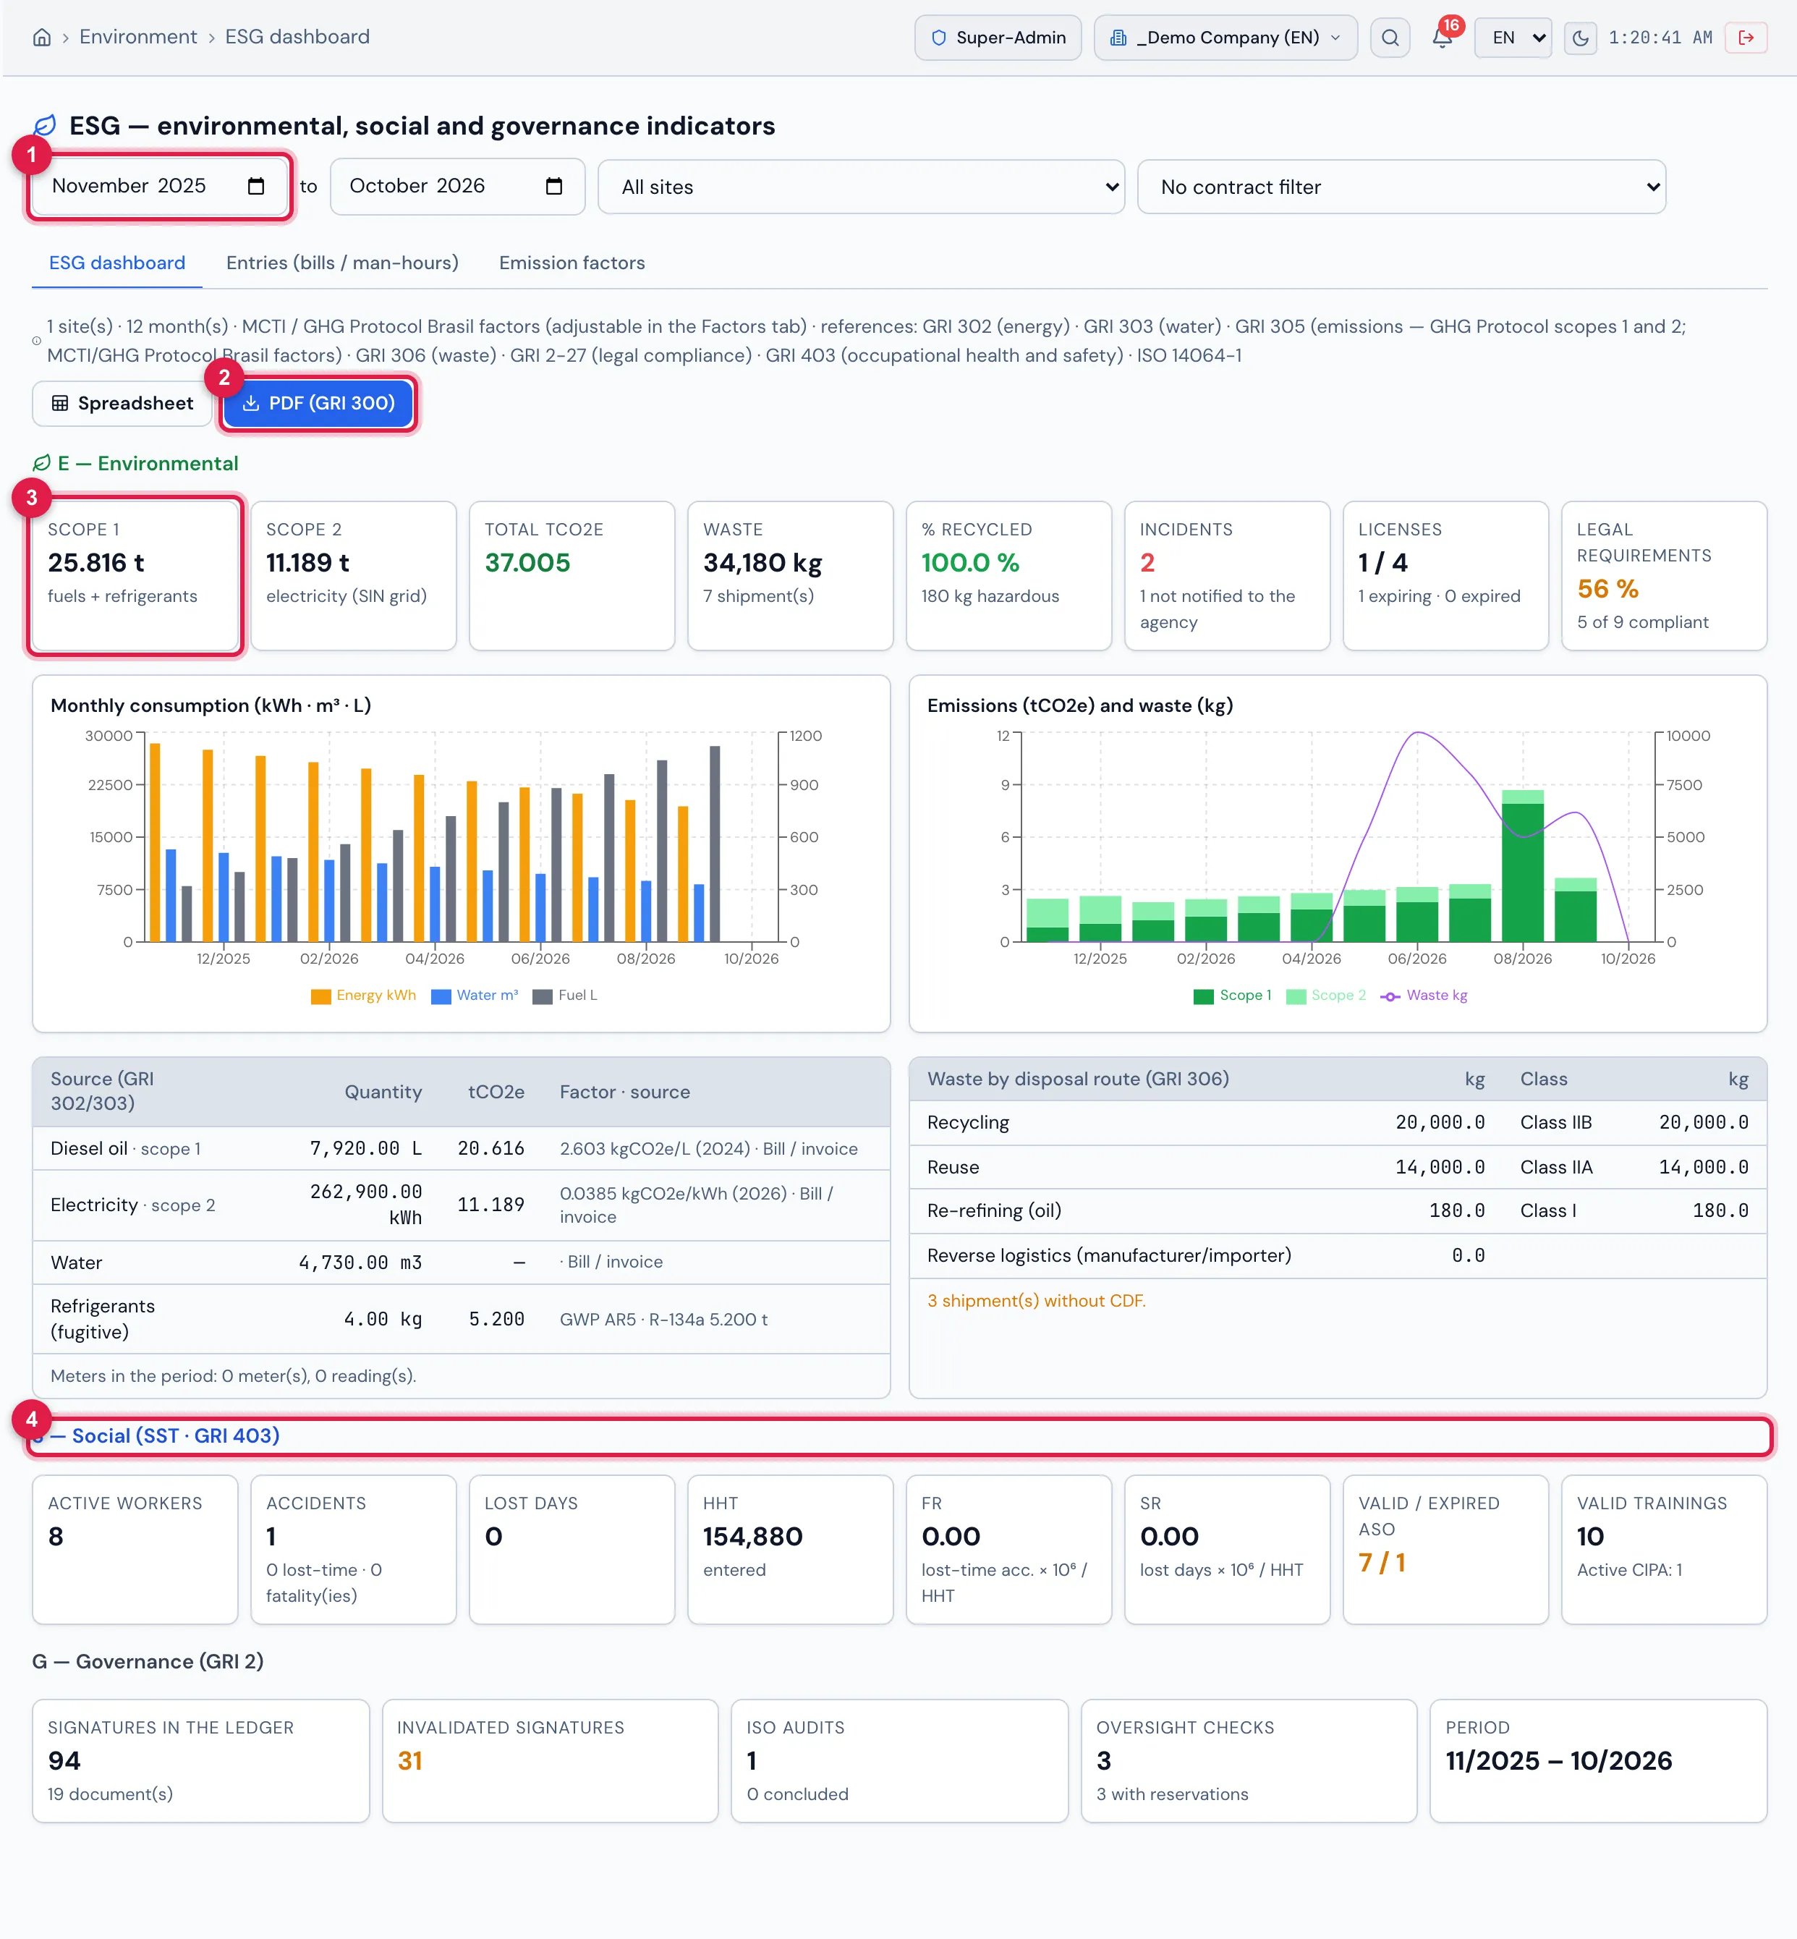Screen dimensions: 1797x1939
Task: Open the Incidents card
Action: click(1227, 576)
